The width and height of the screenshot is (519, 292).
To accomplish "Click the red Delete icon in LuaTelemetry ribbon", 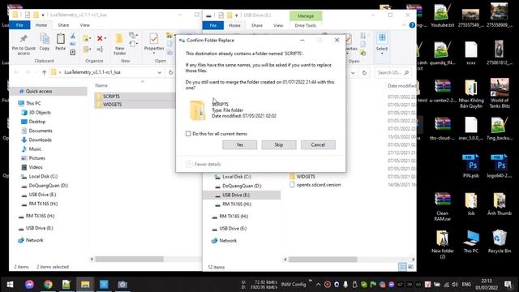I will coord(100,39).
